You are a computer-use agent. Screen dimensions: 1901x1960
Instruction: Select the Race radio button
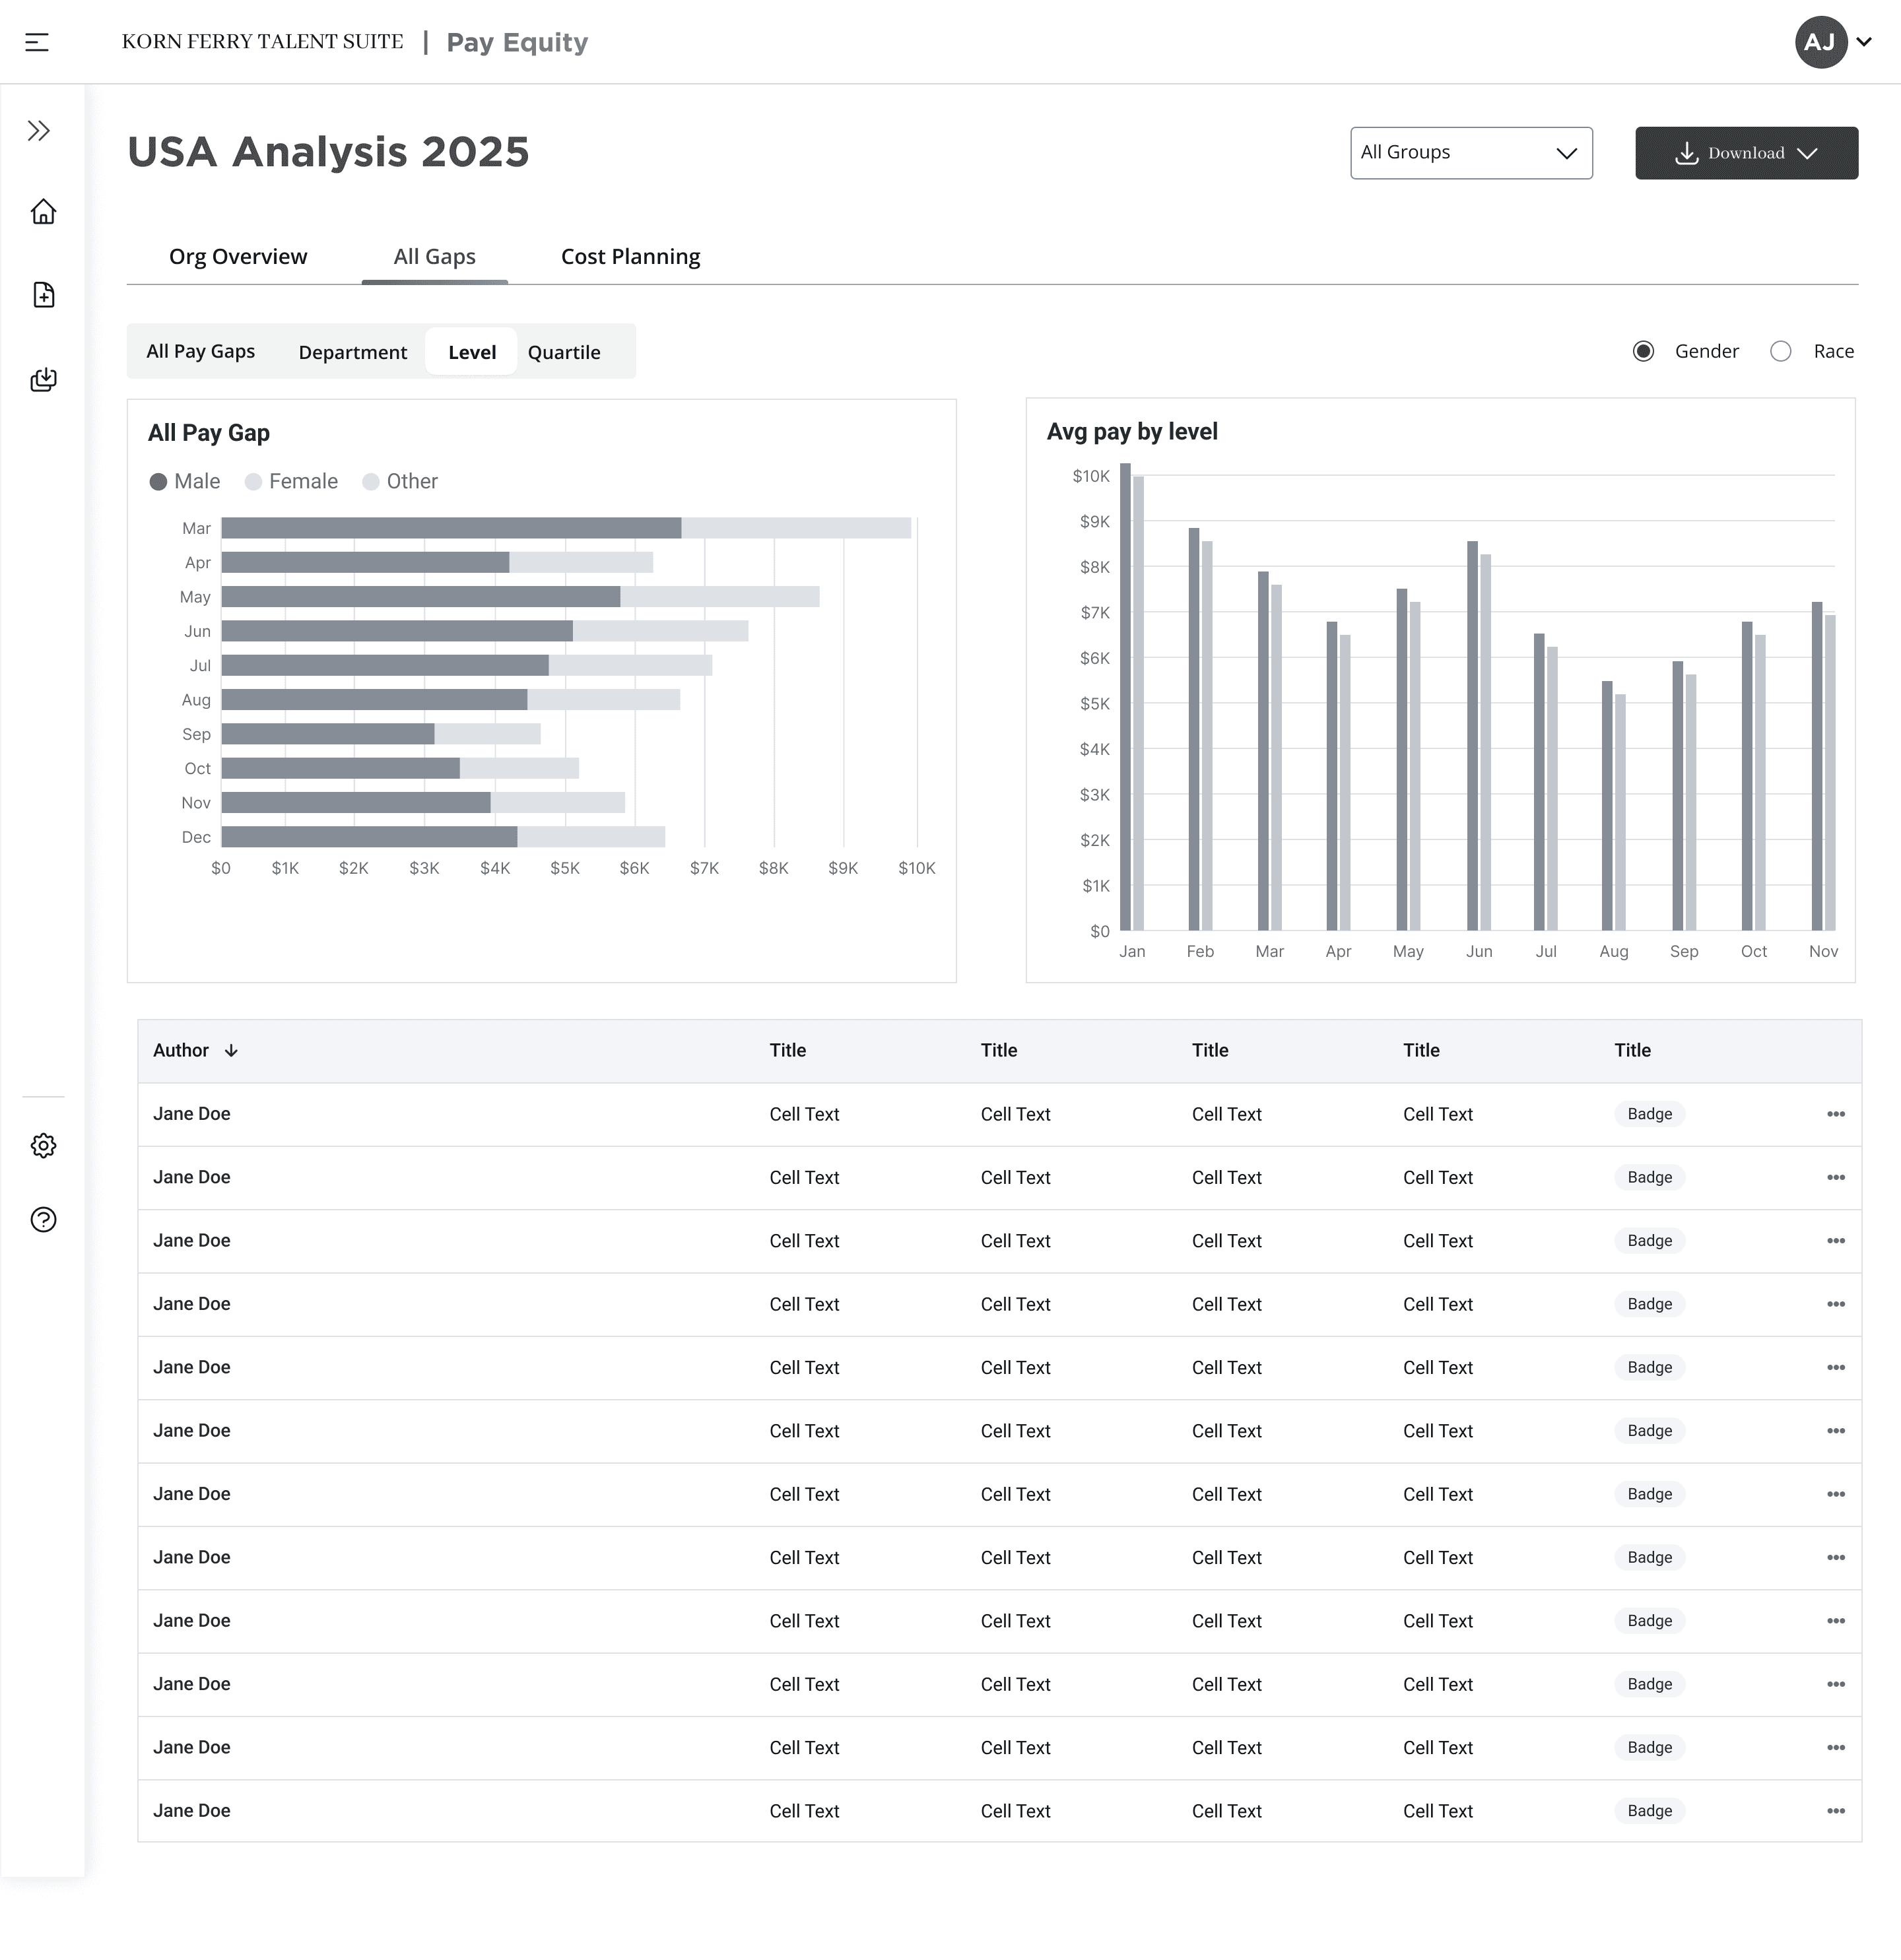1781,351
